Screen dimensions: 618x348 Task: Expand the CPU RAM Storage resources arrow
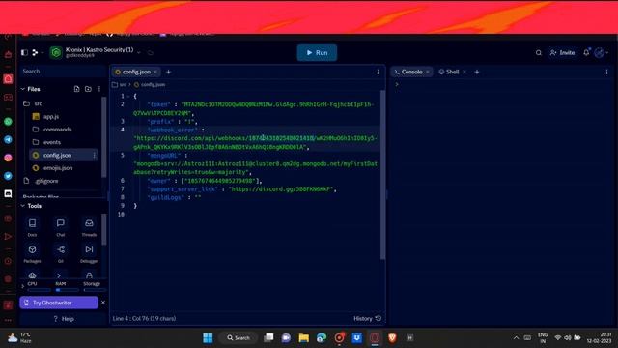(x=22, y=286)
